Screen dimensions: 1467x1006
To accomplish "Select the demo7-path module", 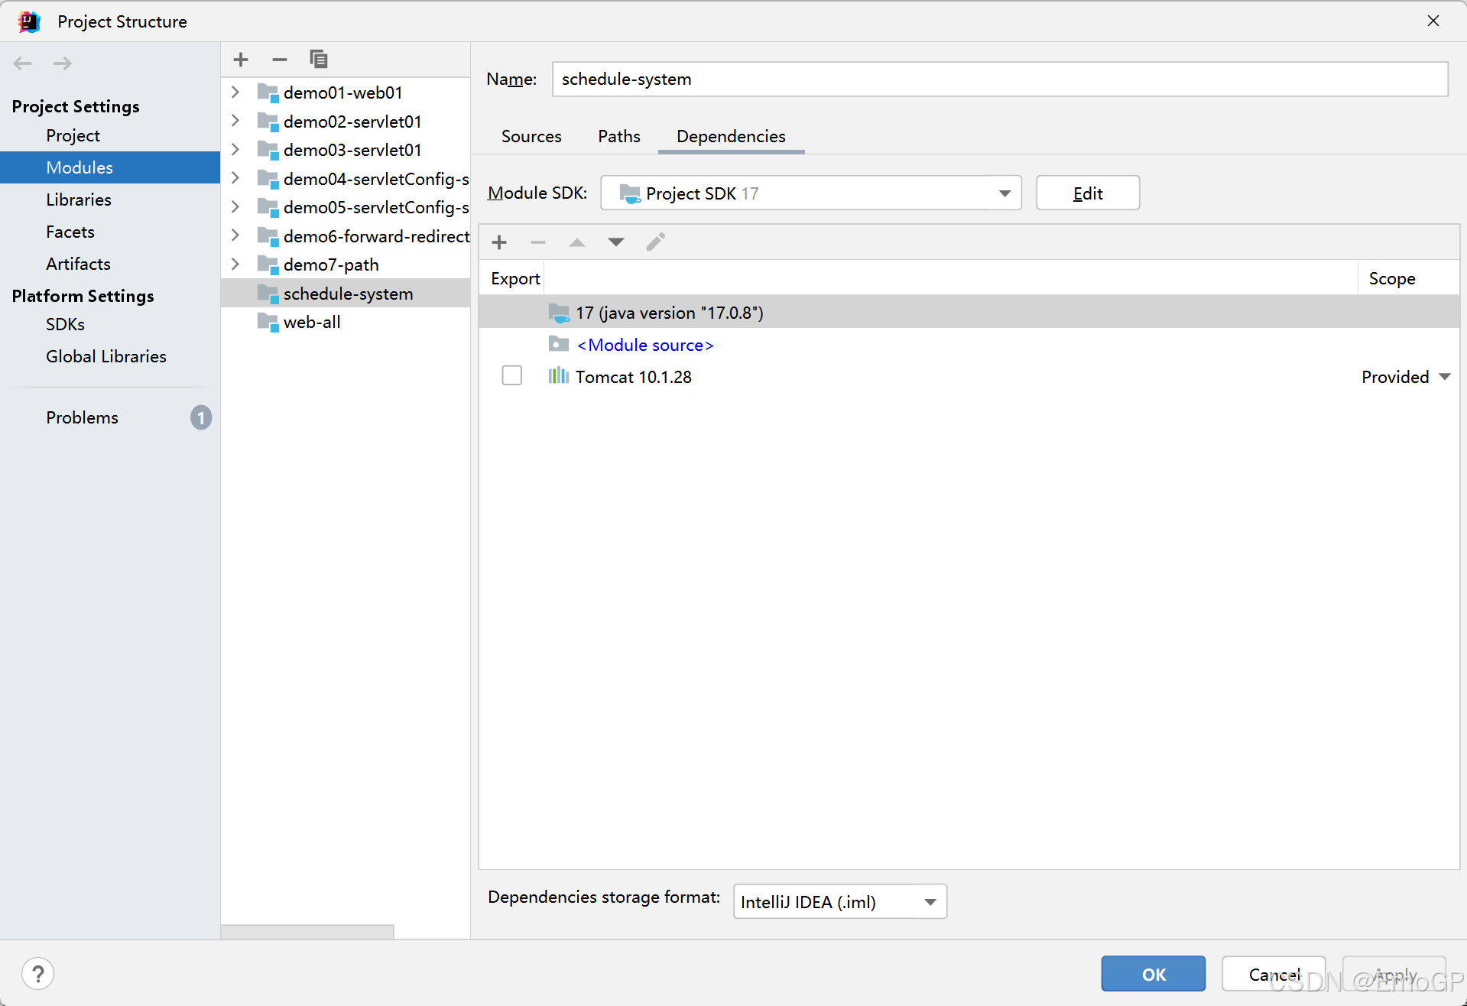I will (x=331, y=264).
